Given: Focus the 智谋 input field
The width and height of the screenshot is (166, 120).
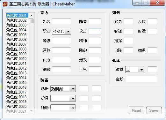Looking at the screenshot, I should pos(128,31).
